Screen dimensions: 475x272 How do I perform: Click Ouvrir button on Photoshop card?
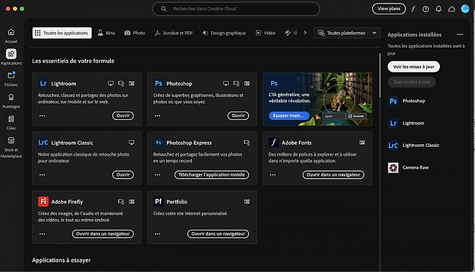click(x=238, y=116)
